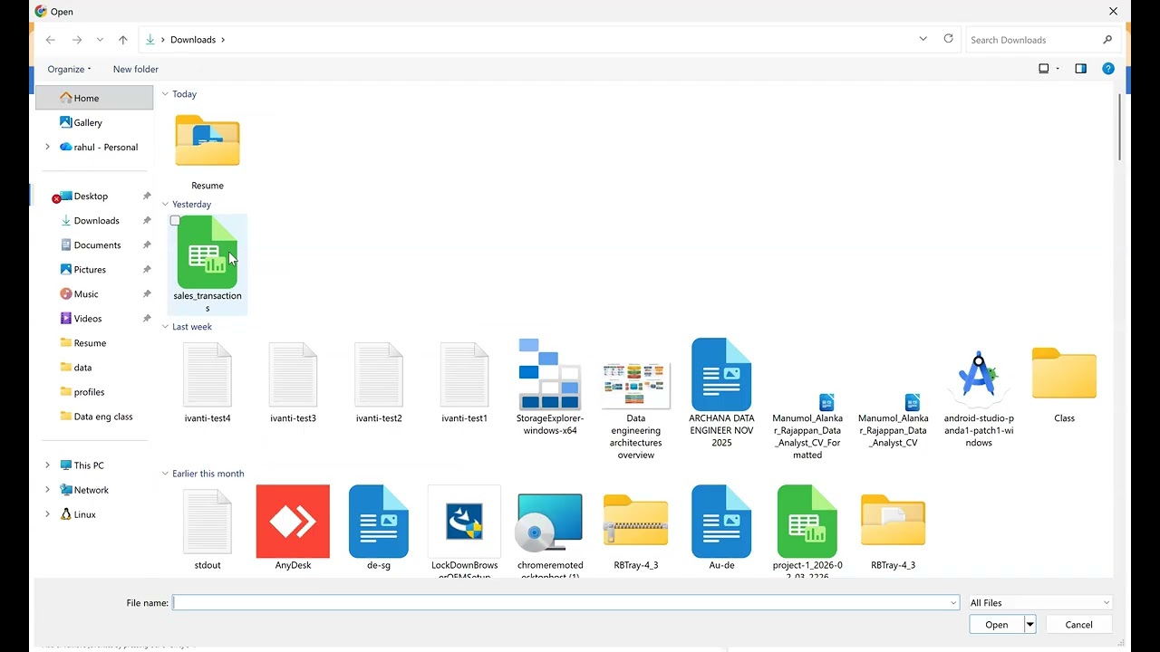Open the Resume folder icon under Today

pyautogui.click(x=208, y=142)
